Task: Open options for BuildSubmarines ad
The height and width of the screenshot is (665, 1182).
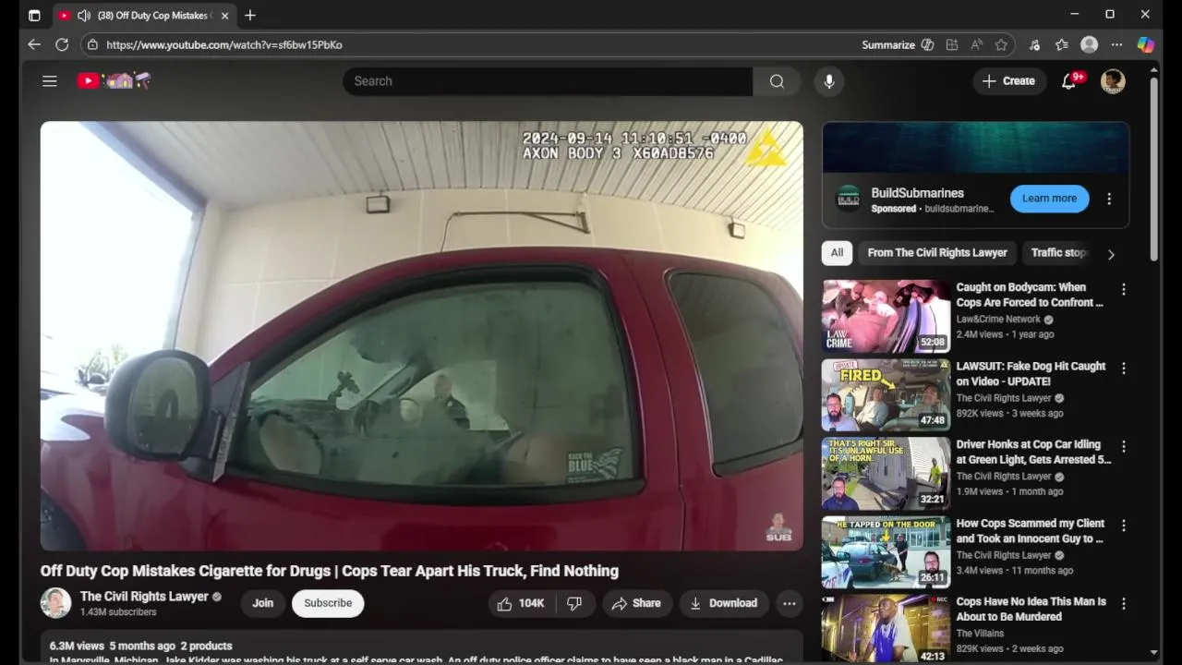Action: (x=1109, y=199)
